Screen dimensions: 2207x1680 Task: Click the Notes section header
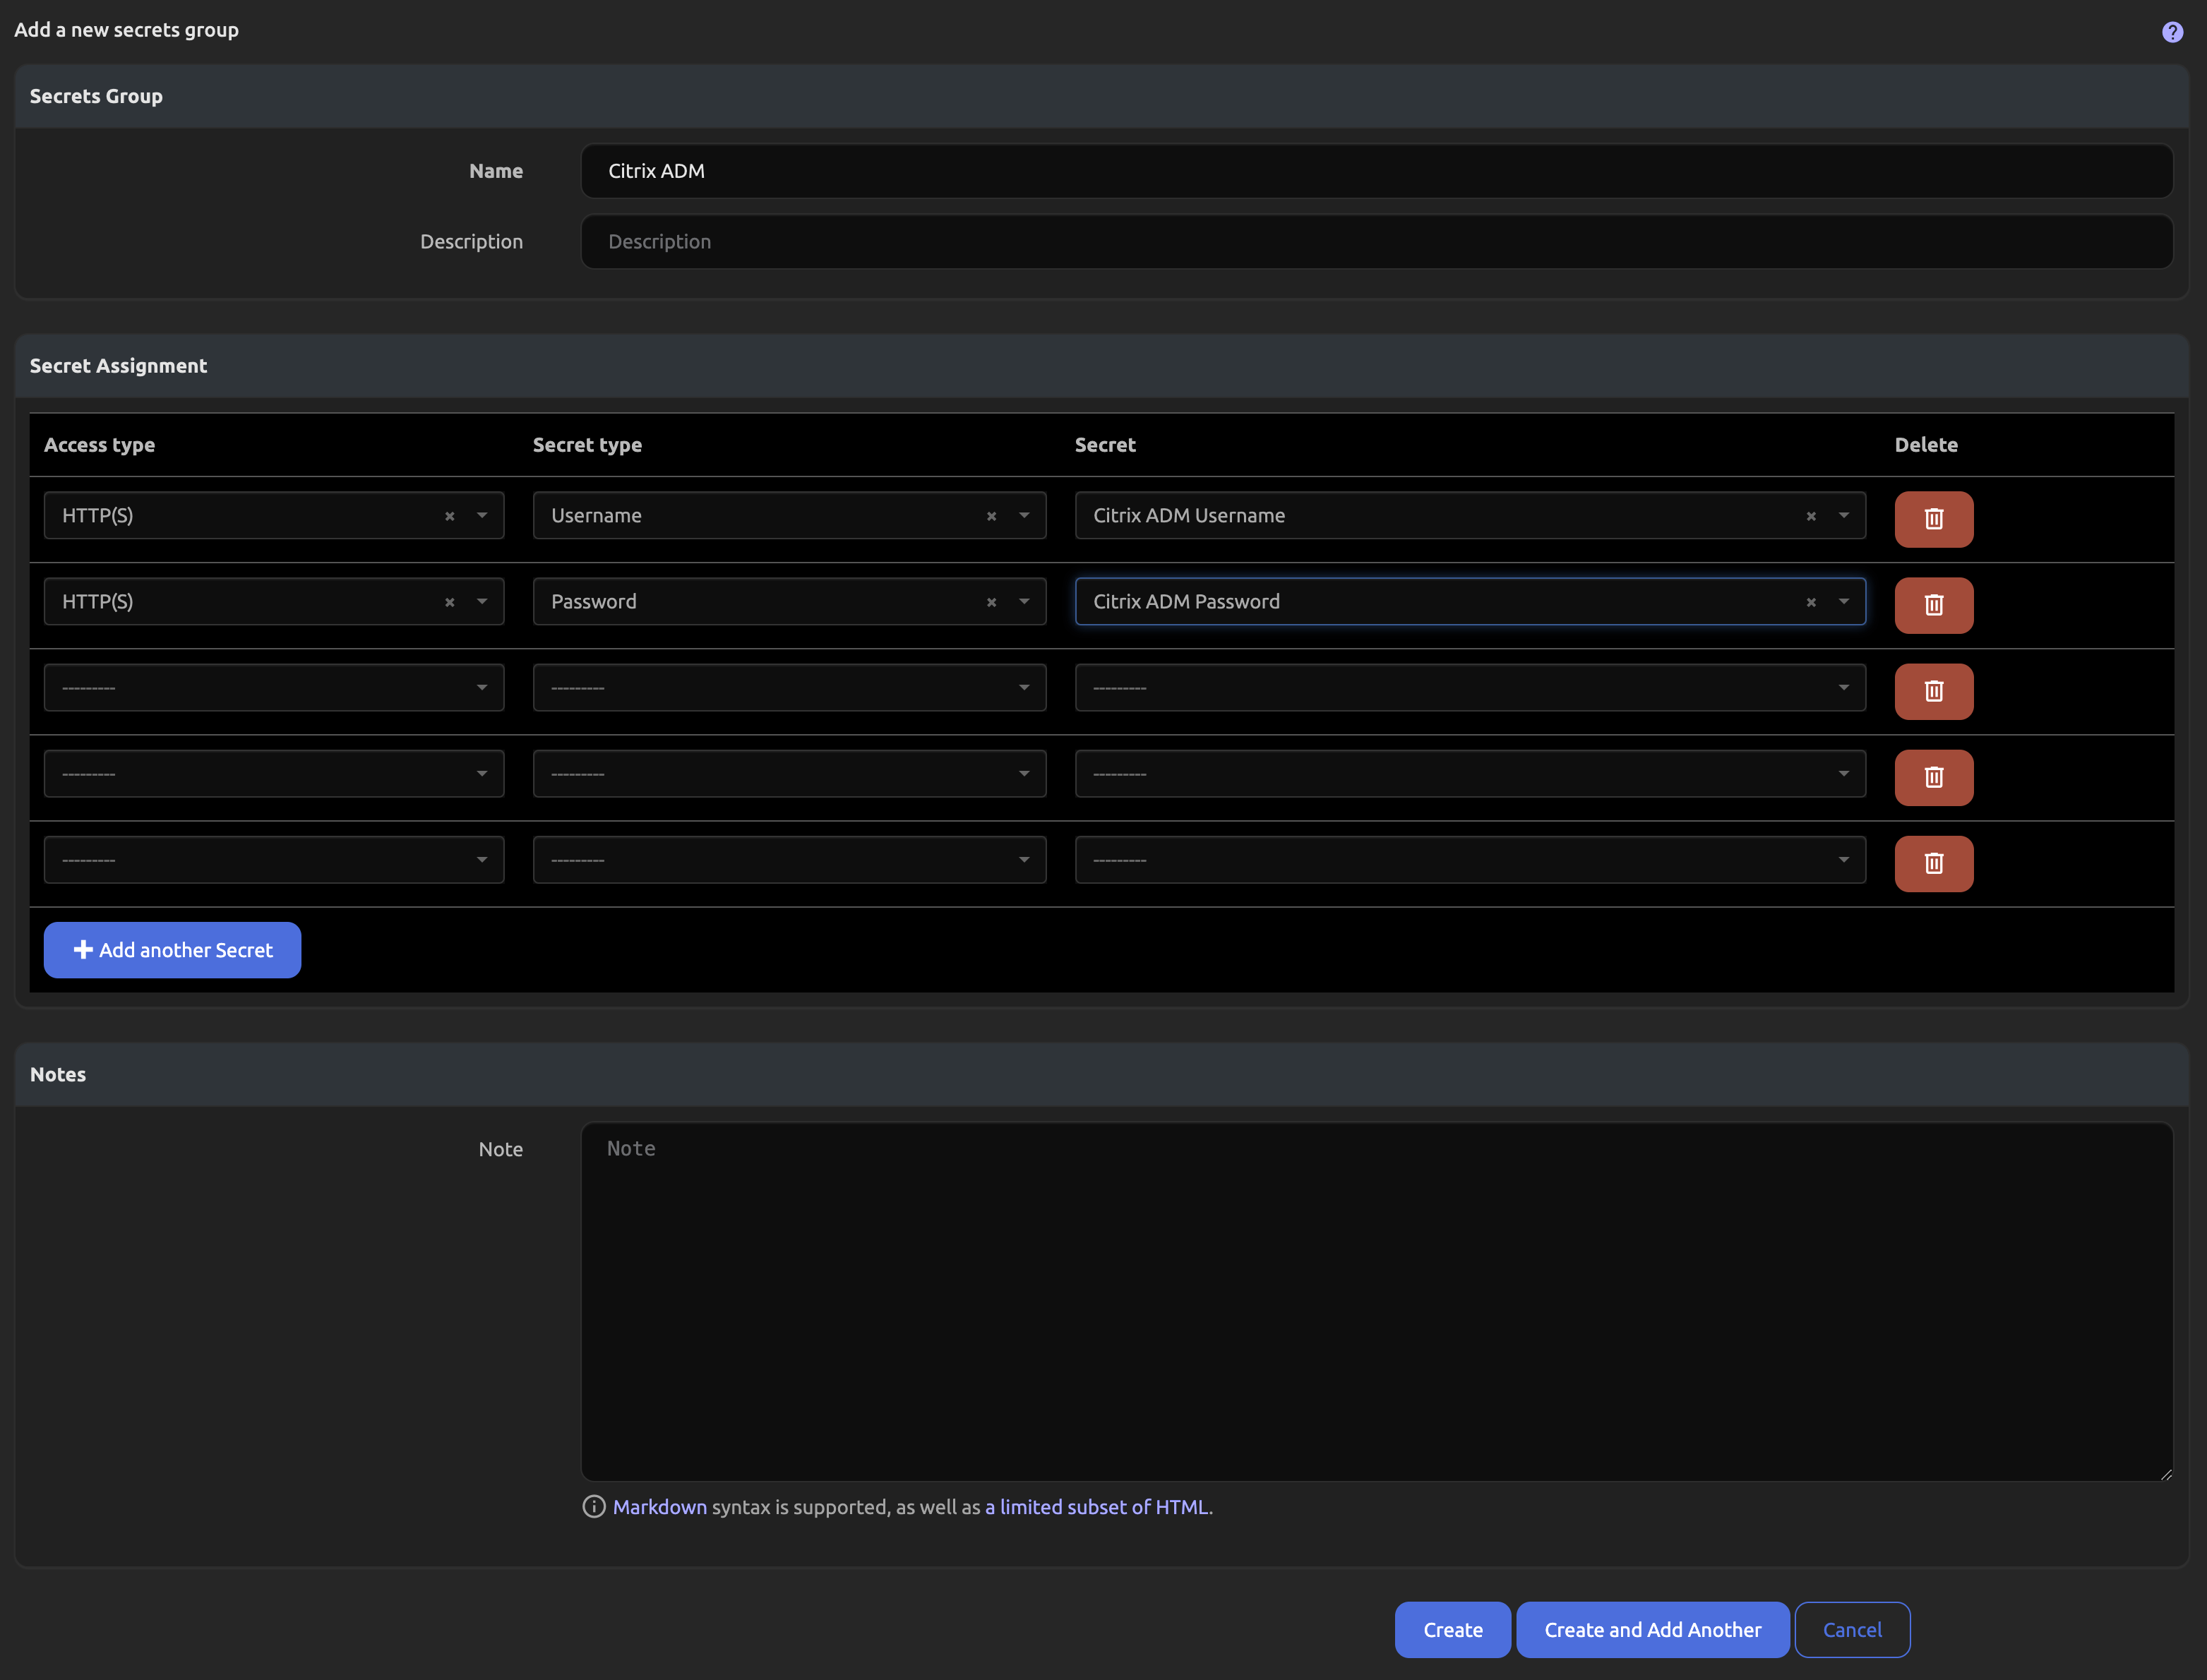pos(58,1074)
